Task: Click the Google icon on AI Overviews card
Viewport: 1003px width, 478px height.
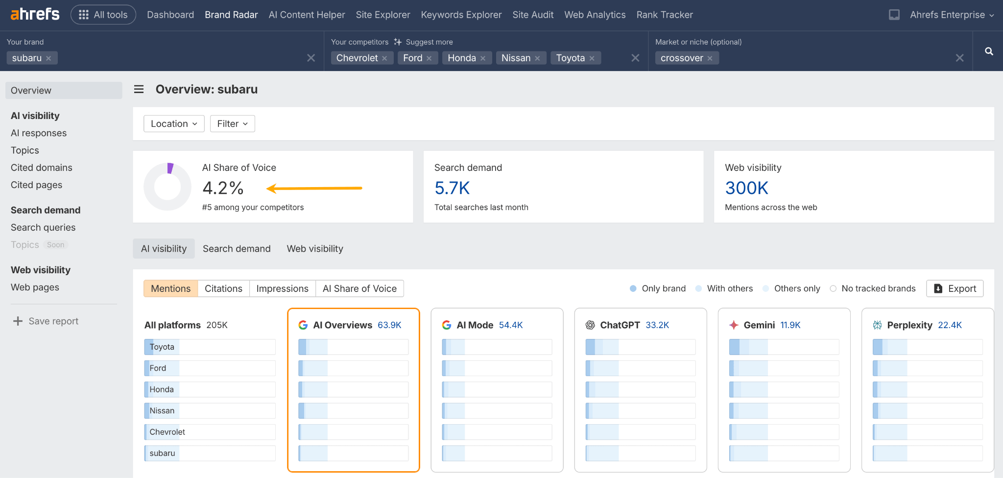Action: pos(303,325)
